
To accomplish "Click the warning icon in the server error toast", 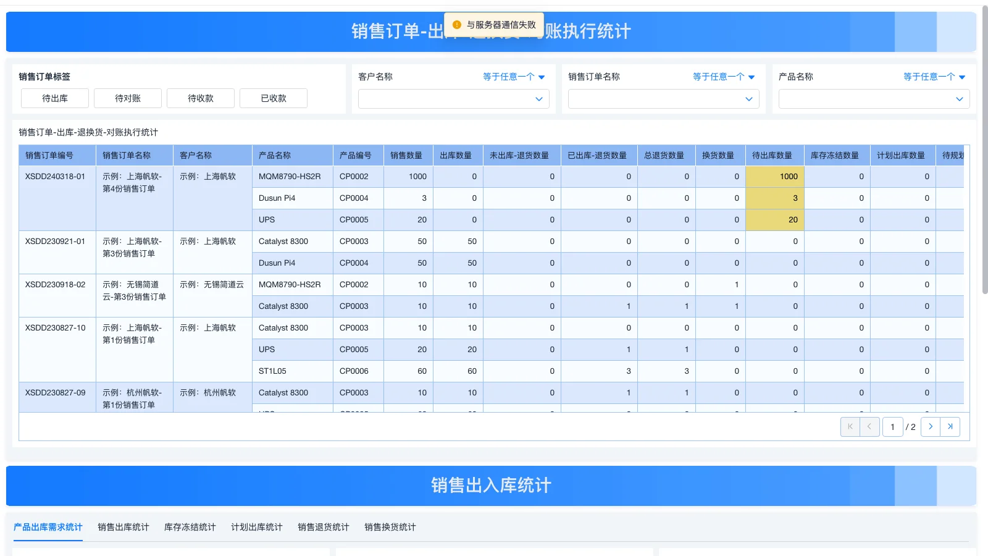I will click(457, 25).
